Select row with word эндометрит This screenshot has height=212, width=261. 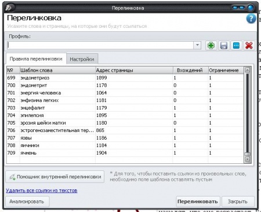(x=125, y=85)
